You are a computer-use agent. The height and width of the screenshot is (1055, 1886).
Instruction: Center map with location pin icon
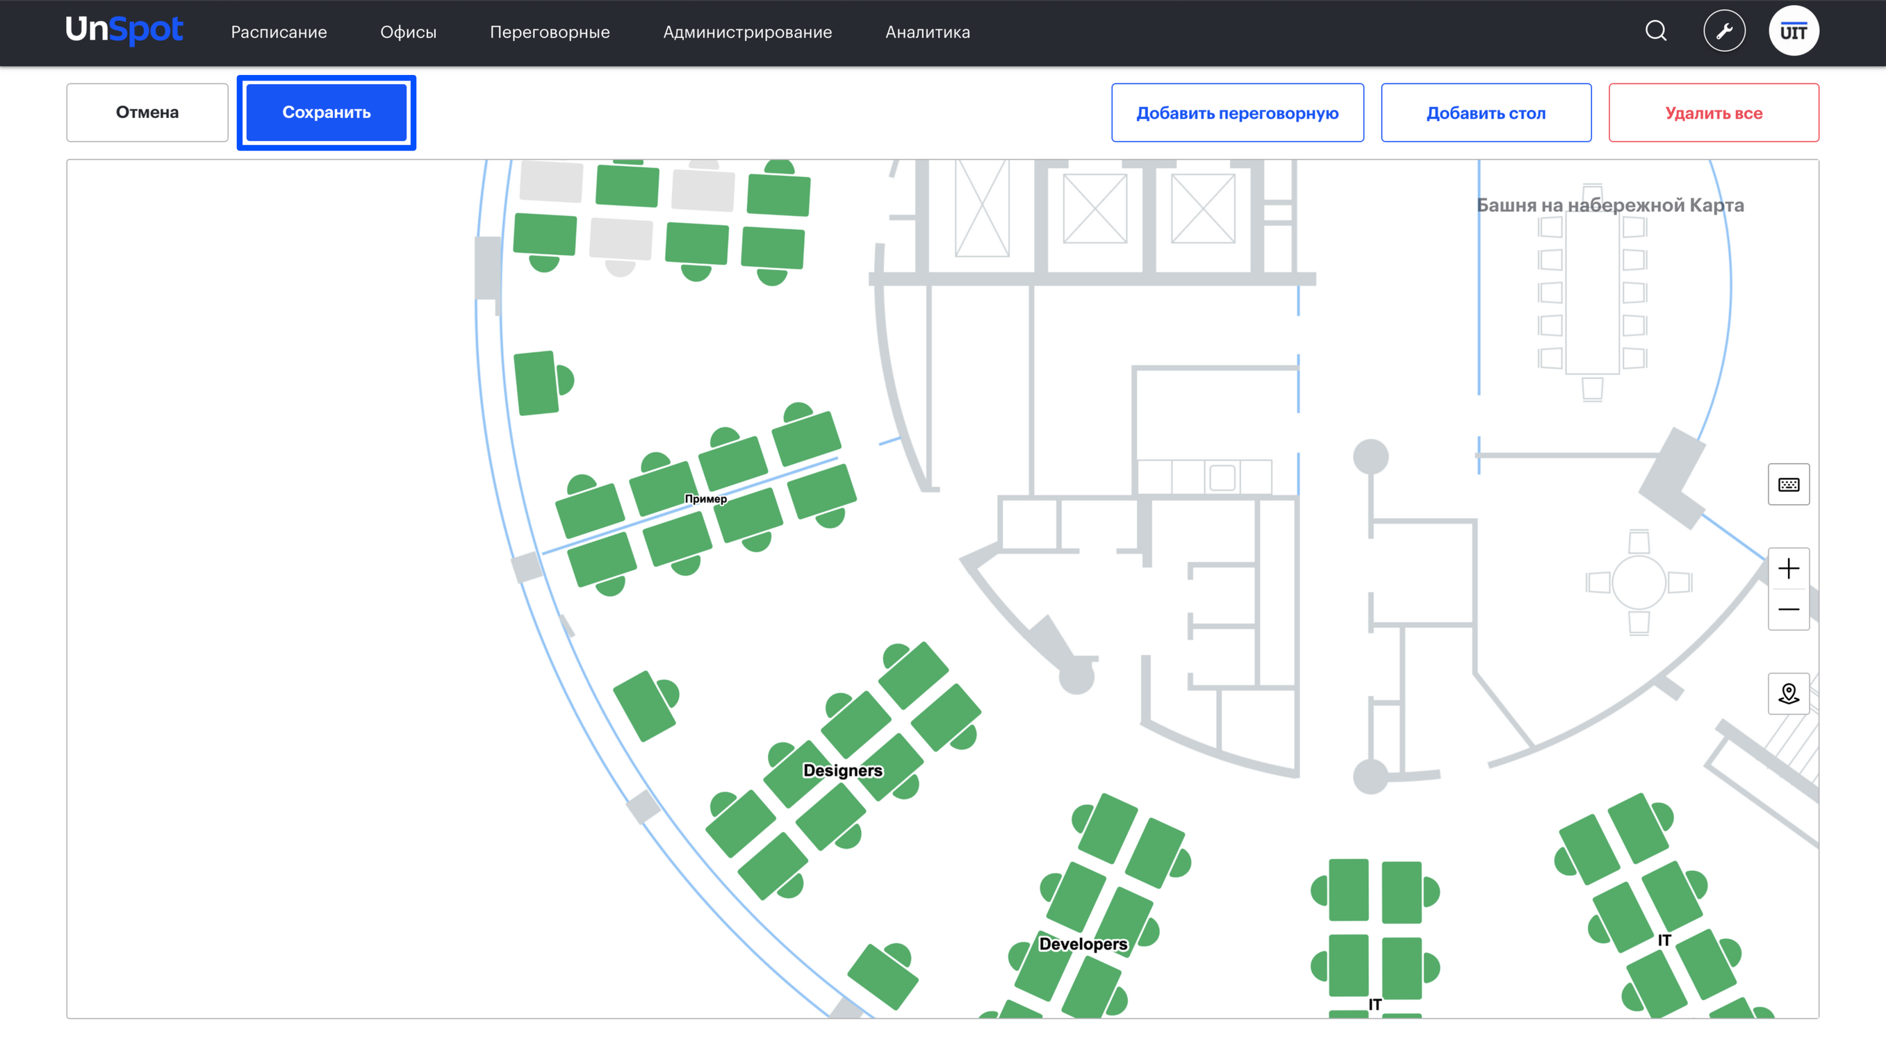point(1789,694)
